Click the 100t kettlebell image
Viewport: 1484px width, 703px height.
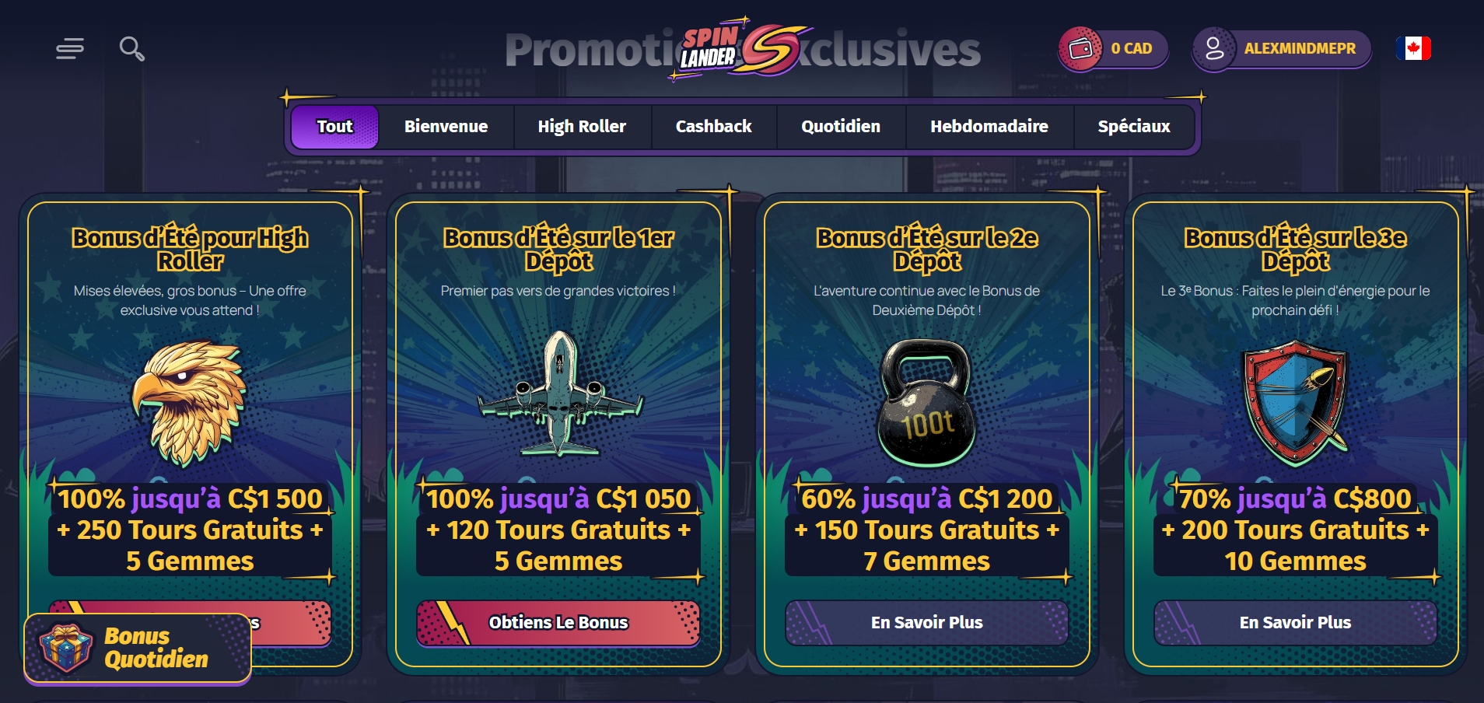tap(926, 402)
